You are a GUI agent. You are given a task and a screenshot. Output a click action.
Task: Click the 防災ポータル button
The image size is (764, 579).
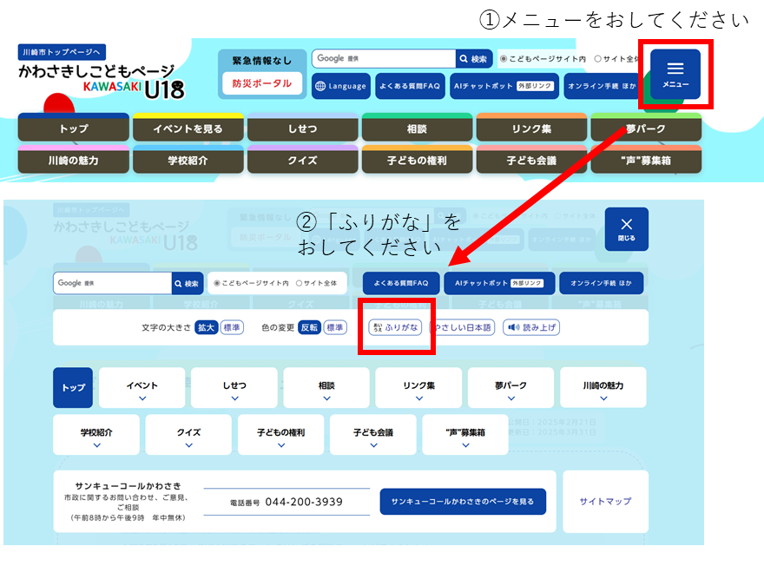(262, 83)
